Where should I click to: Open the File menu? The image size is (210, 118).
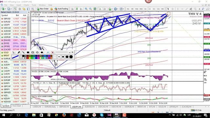pyautogui.click(x=6, y=5)
